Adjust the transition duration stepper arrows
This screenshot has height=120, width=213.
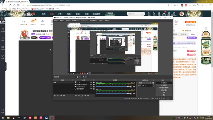[x=153, y=86]
